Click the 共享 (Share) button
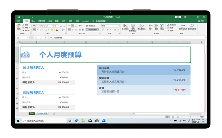Image resolution: width=222 pixels, height=138 pixels. pos(201,21)
